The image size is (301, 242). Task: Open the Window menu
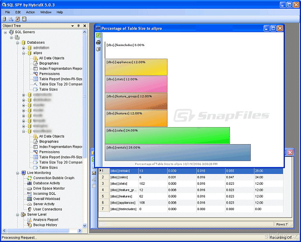pos(46,12)
